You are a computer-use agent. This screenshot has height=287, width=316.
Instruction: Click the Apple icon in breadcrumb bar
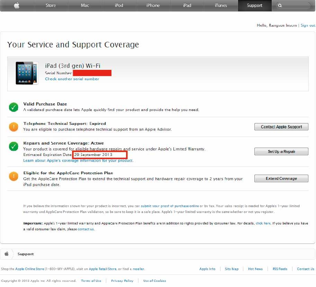pyautogui.click(x=7, y=254)
